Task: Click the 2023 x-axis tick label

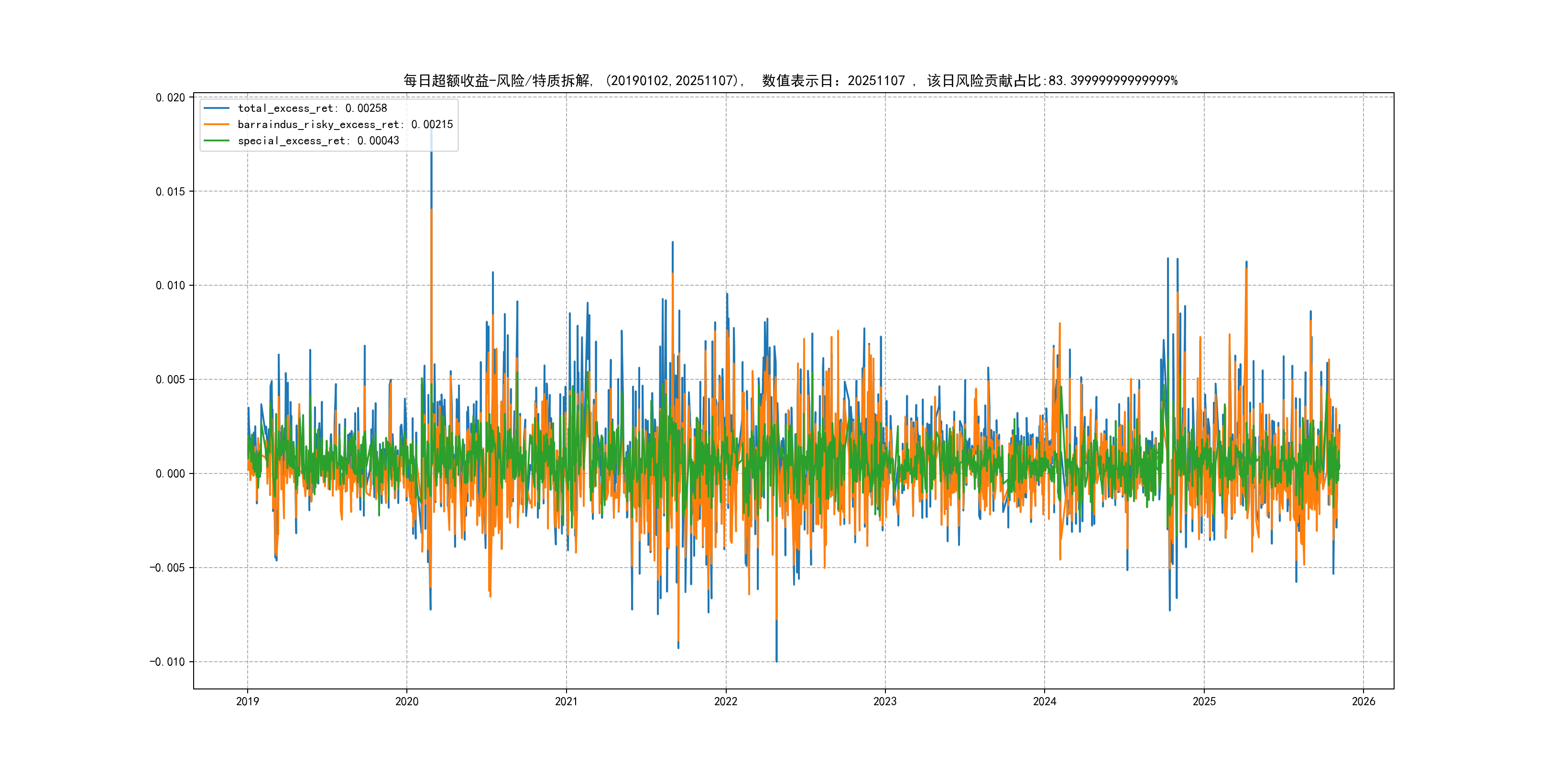Action: tap(884, 701)
